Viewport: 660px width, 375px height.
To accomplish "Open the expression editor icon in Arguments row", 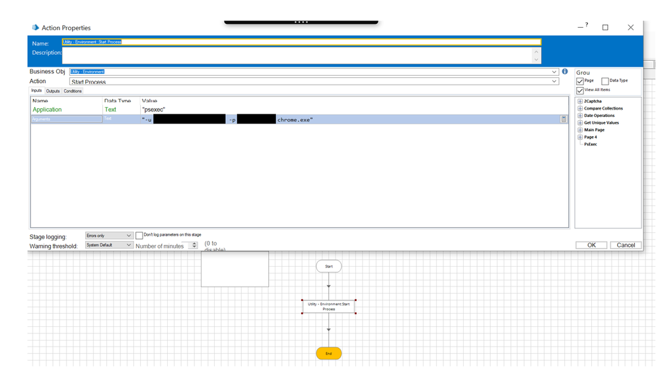I will [x=564, y=119].
